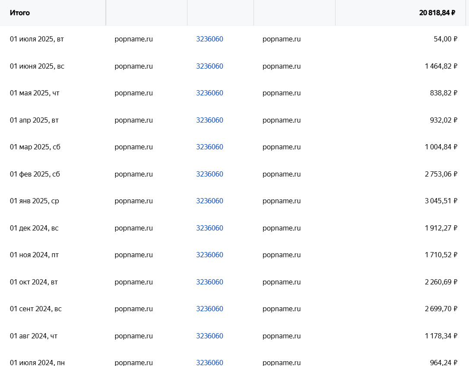Click first popname.ru cell in 01 янв 2025 row
The height and width of the screenshot is (366, 469).
[x=134, y=201]
